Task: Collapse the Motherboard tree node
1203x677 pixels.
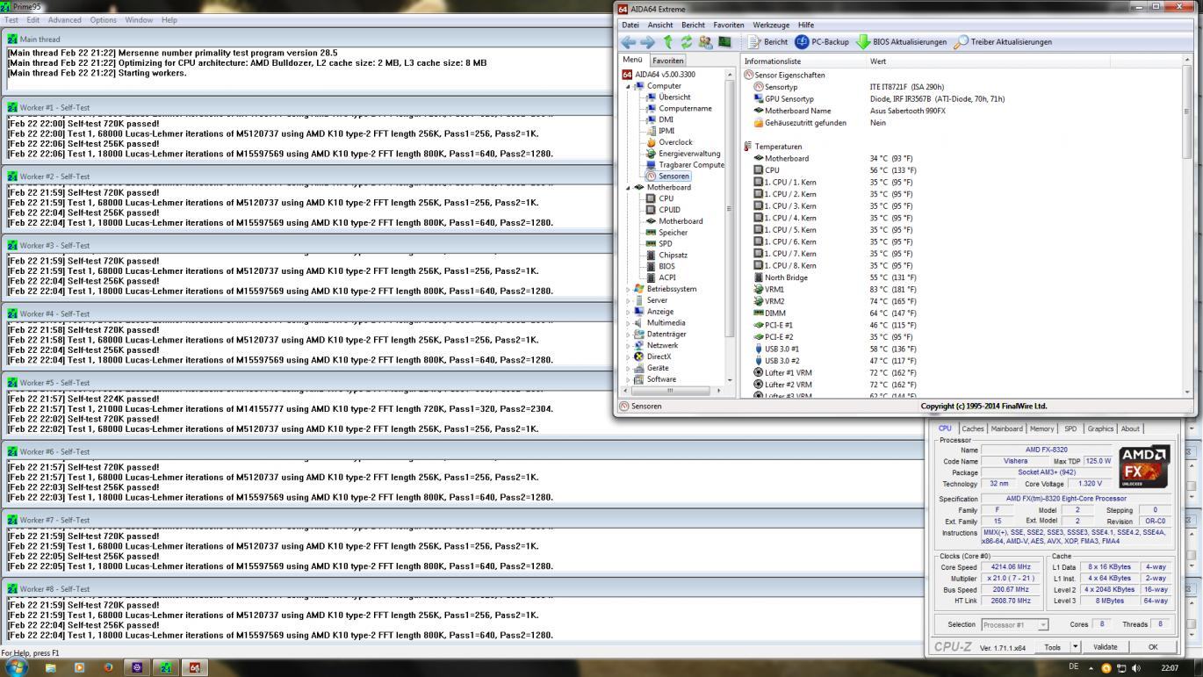Action: 628,188
